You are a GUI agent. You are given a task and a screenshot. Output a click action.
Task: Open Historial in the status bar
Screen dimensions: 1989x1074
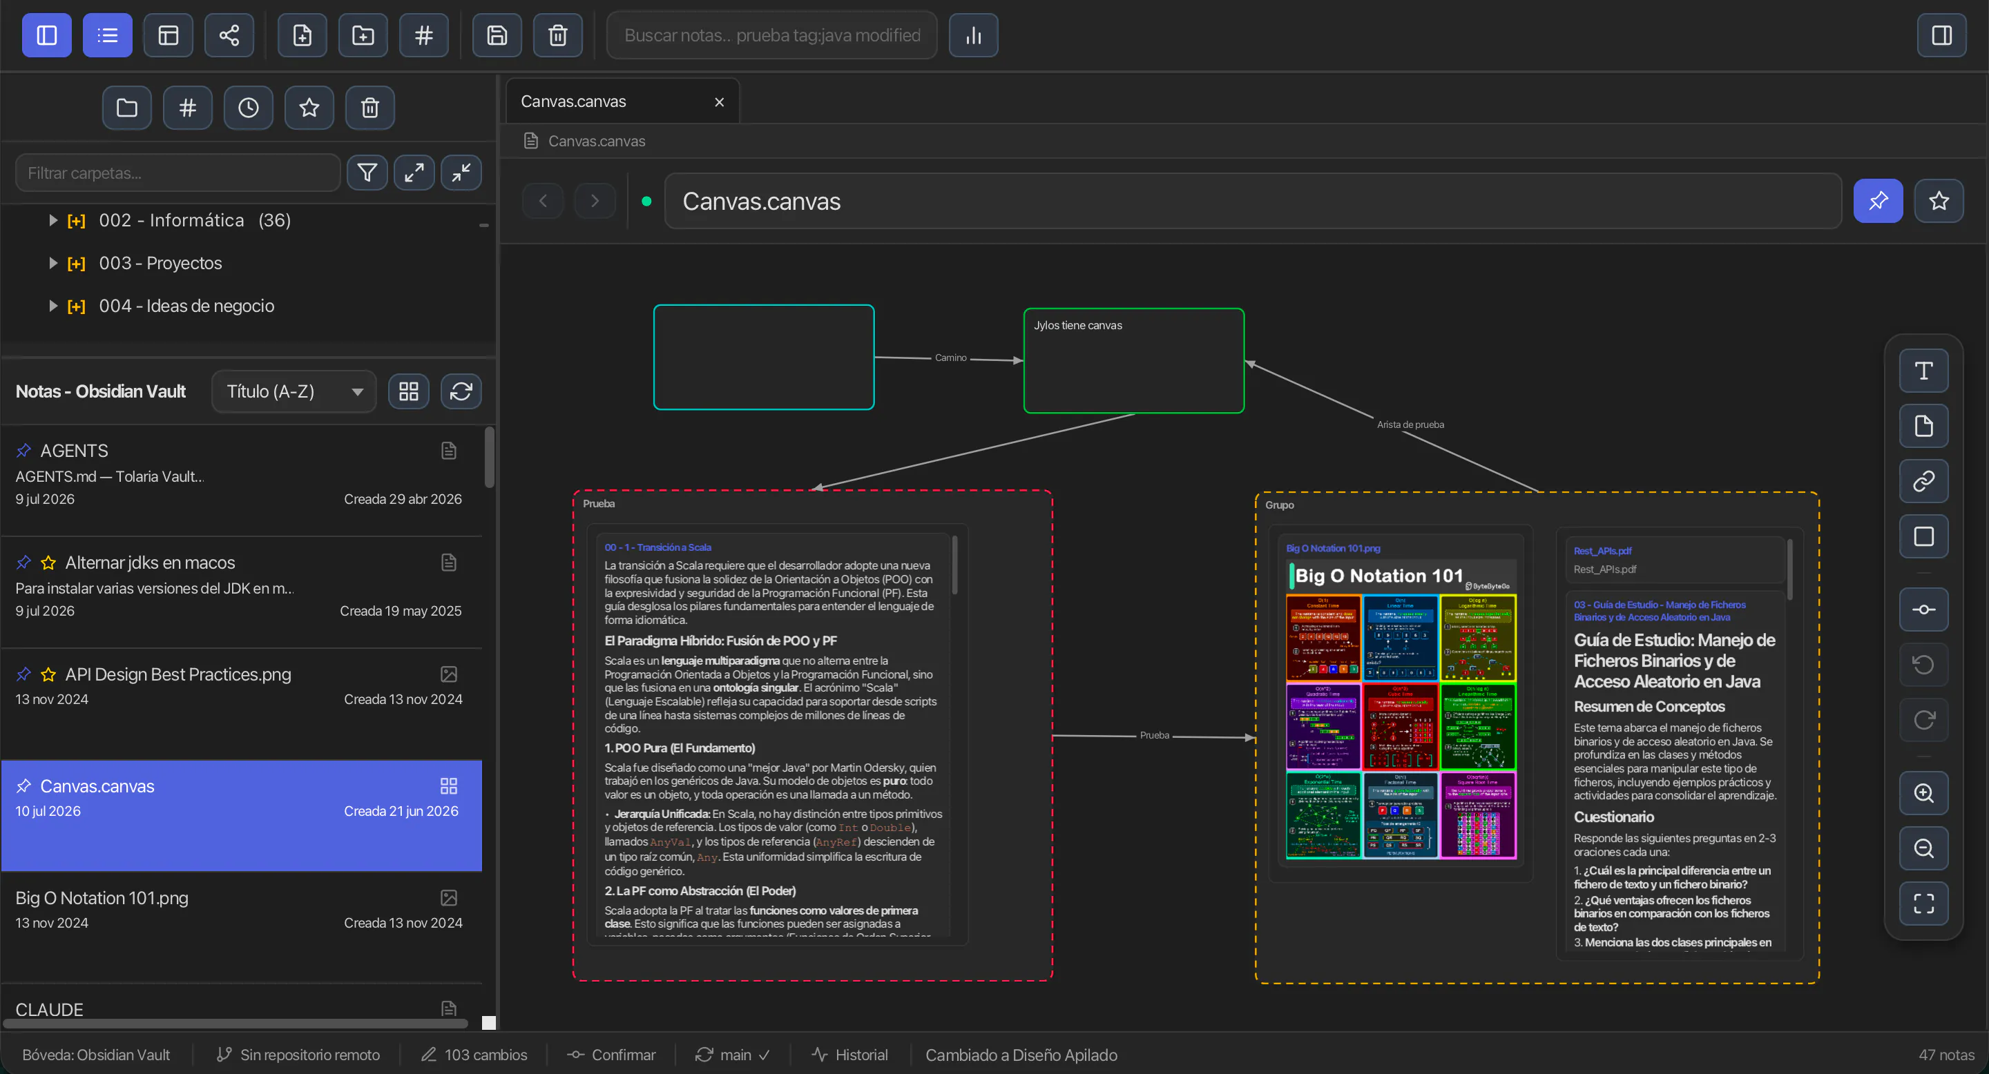850,1055
